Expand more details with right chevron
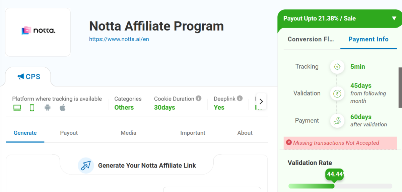 (261, 101)
